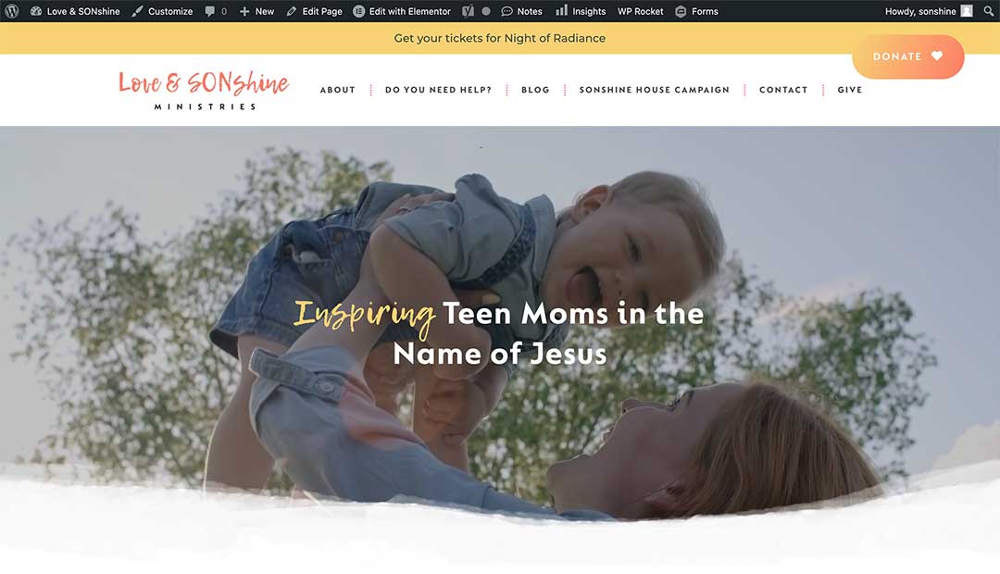The width and height of the screenshot is (1000, 574).
Task: Open Customize in the admin bar
Action: (162, 11)
